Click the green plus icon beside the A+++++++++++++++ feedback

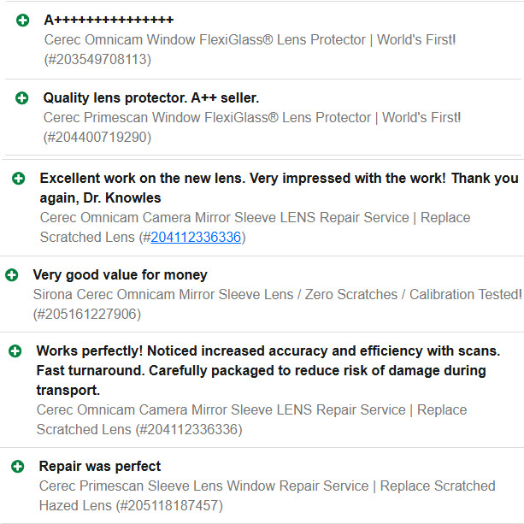click(23, 20)
